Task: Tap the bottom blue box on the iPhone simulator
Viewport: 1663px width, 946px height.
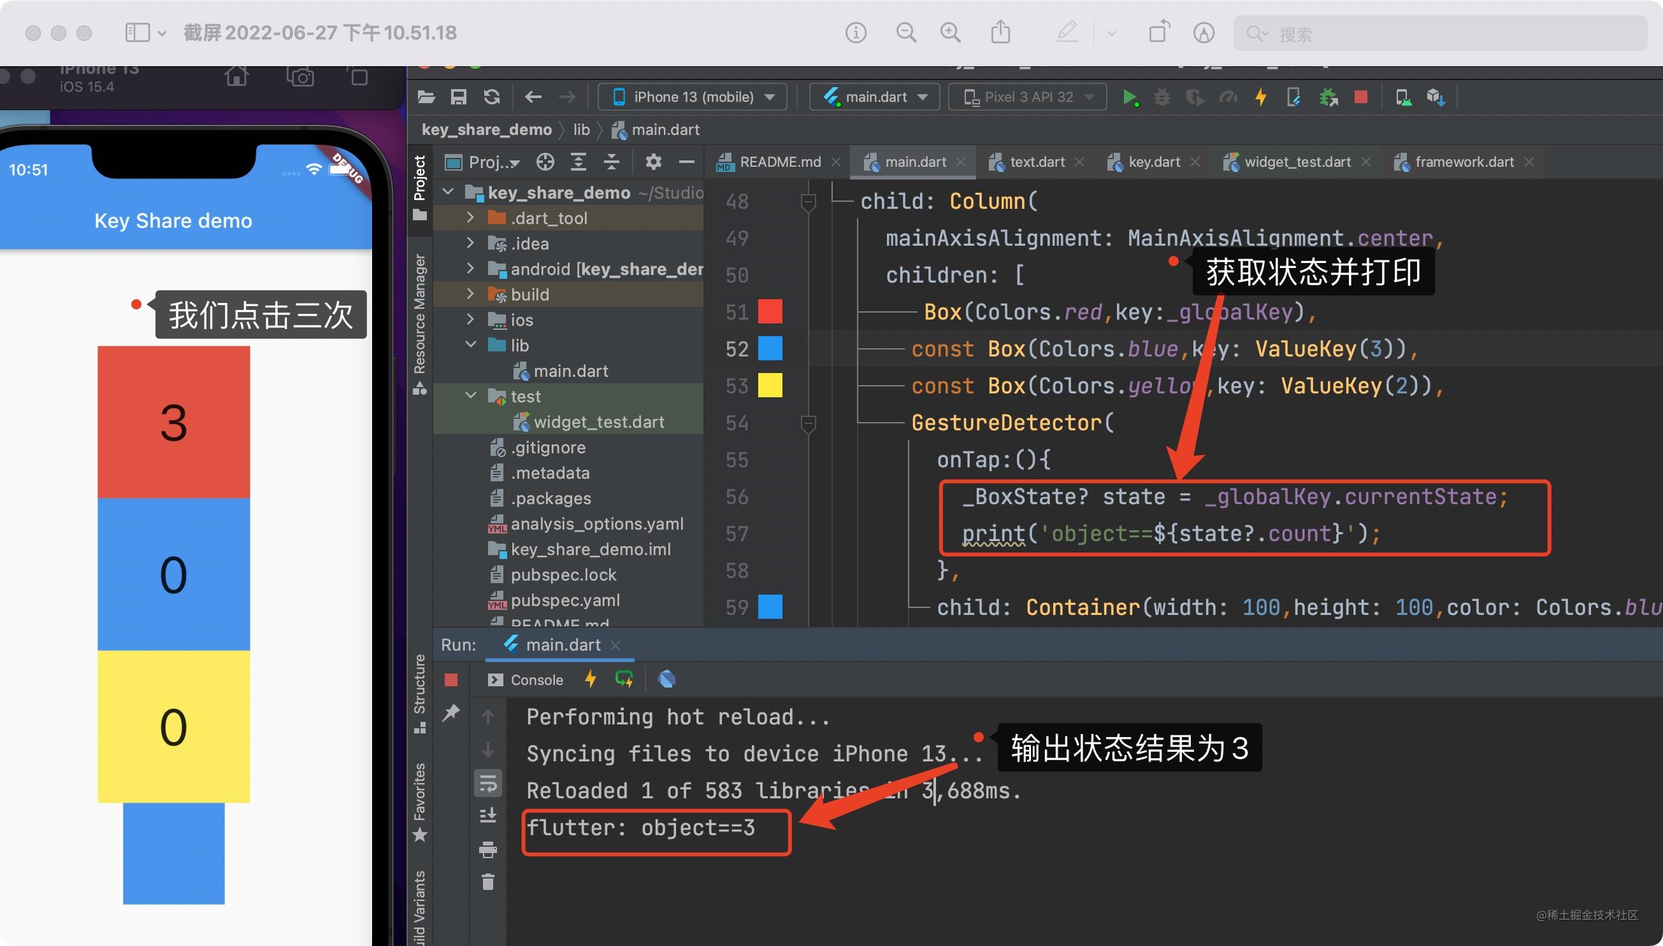Action: tap(173, 853)
